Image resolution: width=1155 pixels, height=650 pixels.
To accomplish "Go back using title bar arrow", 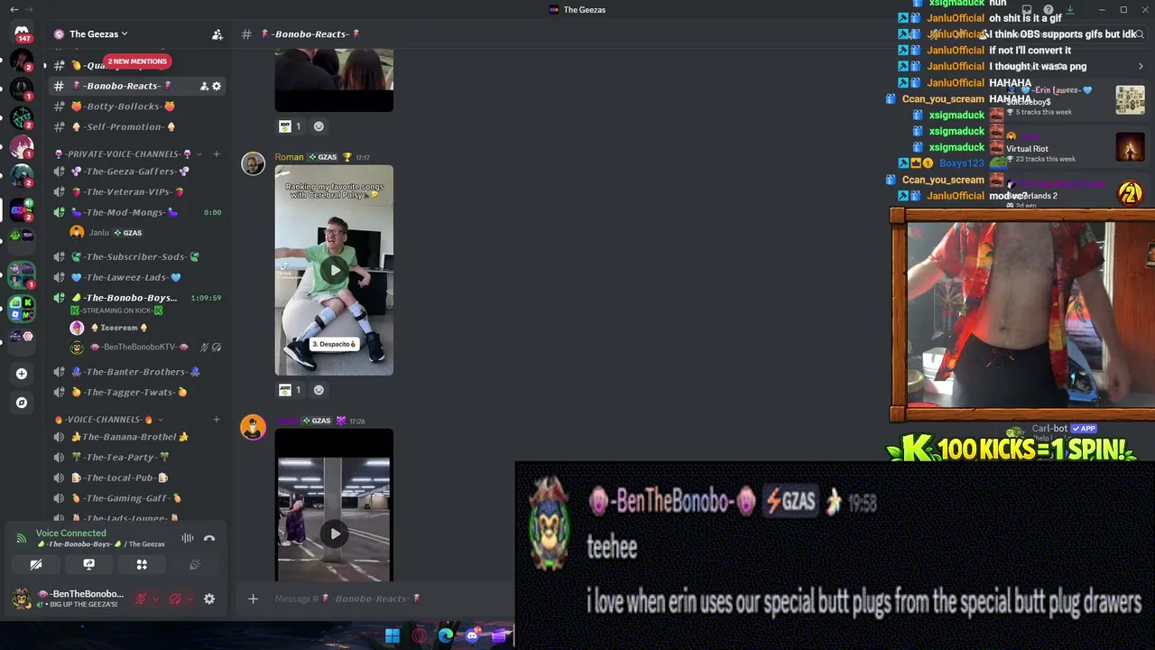I will click(x=14, y=9).
